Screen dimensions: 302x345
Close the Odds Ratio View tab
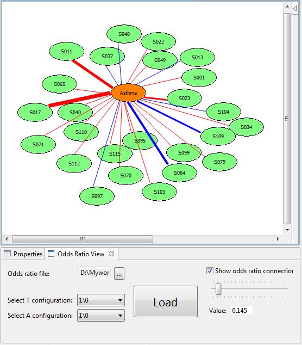111,254
